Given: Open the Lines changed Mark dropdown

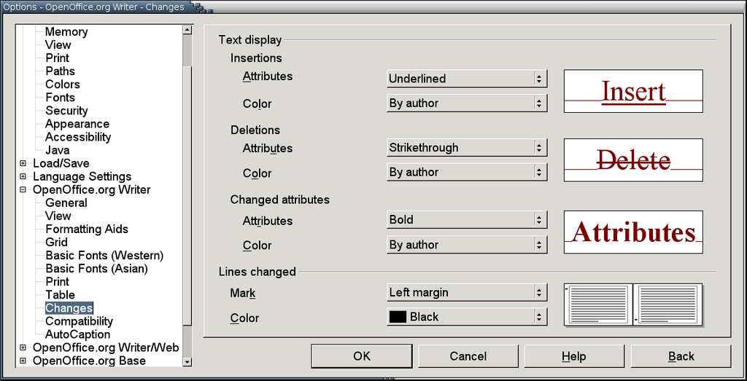Looking at the screenshot, I should point(466,293).
